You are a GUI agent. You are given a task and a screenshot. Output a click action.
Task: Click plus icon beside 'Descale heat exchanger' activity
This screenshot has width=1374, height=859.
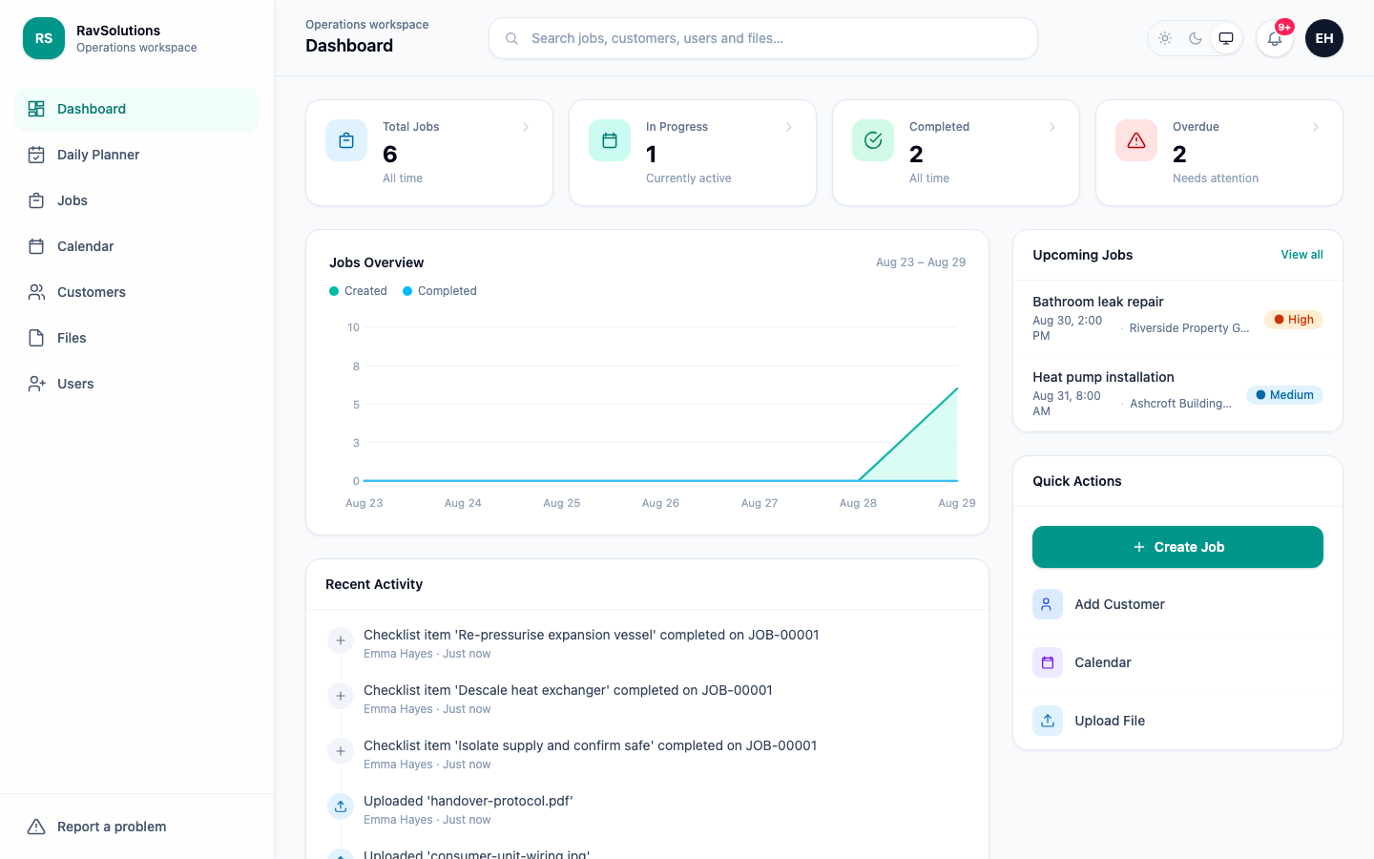341,696
